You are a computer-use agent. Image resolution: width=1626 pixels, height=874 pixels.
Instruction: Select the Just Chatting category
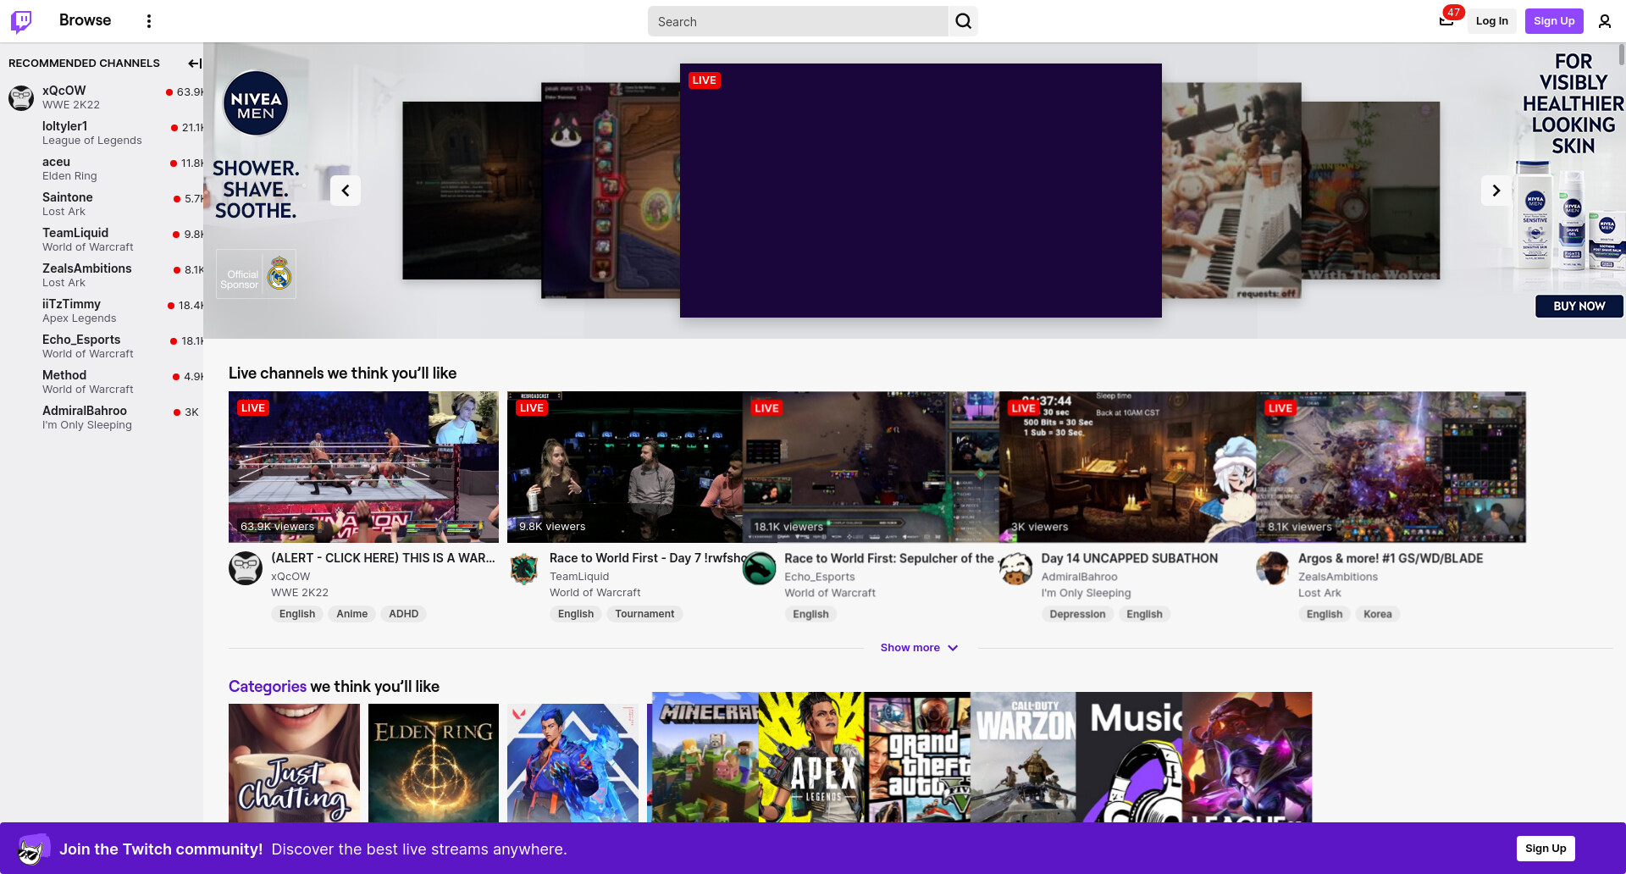pyautogui.click(x=294, y=763)
